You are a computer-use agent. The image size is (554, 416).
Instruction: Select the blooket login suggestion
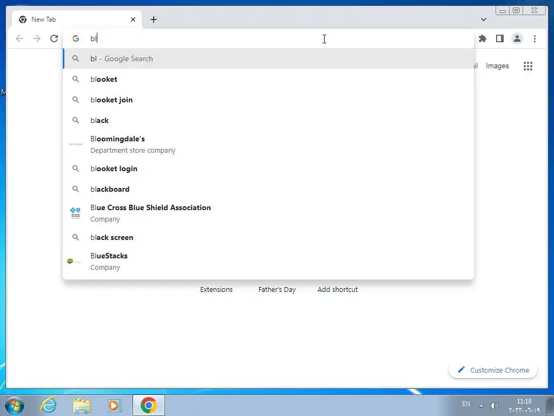[x=268, y=168]
